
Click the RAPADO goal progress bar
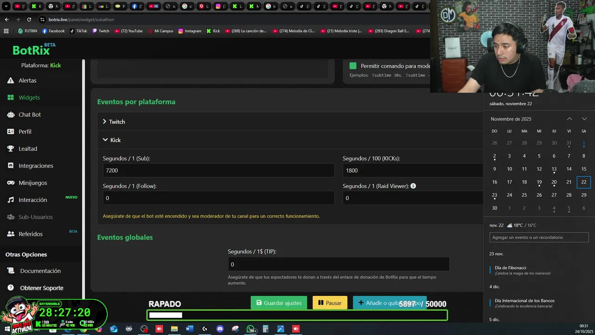pyautogui.click(x=297, y=315)
